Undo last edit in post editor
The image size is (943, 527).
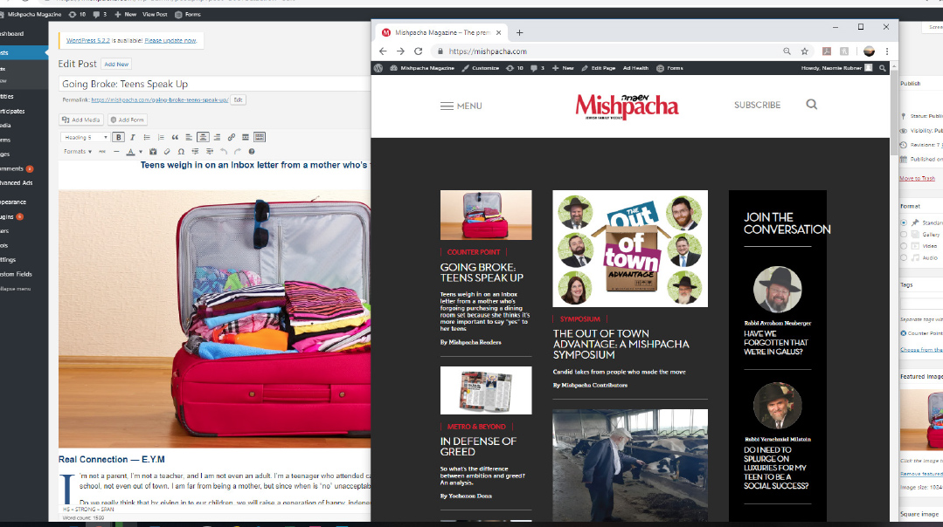224,152
